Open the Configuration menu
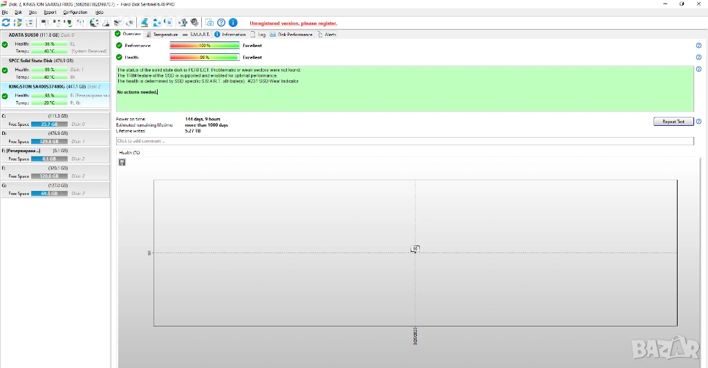This screenshot has width=708, height=368. click(x=75, y=12)
